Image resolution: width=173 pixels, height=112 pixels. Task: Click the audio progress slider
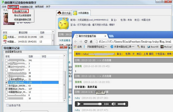[x=92, y=104]
